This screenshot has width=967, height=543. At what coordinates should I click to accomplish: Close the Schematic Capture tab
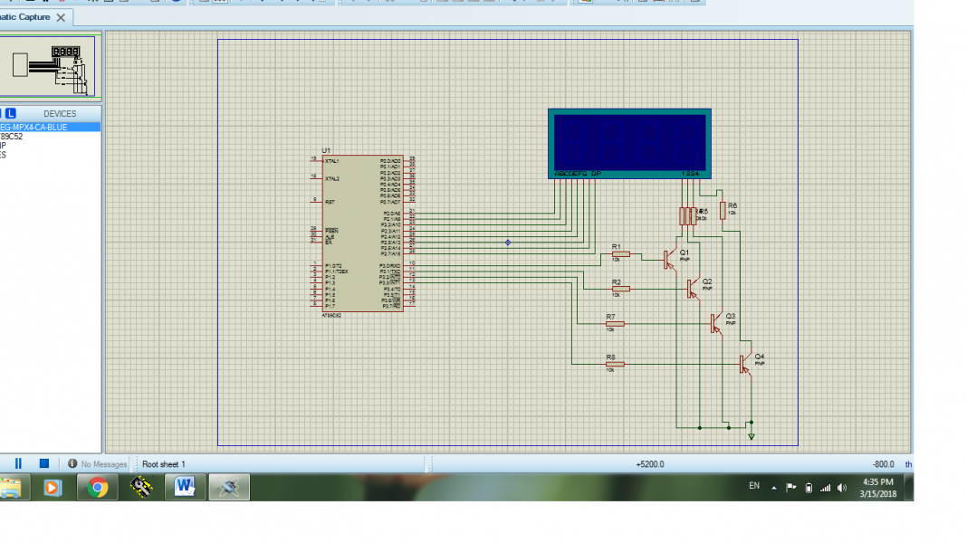point(61,17)
